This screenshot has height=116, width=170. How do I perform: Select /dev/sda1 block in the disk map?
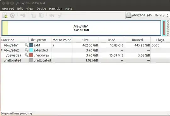tap(81, 28)
